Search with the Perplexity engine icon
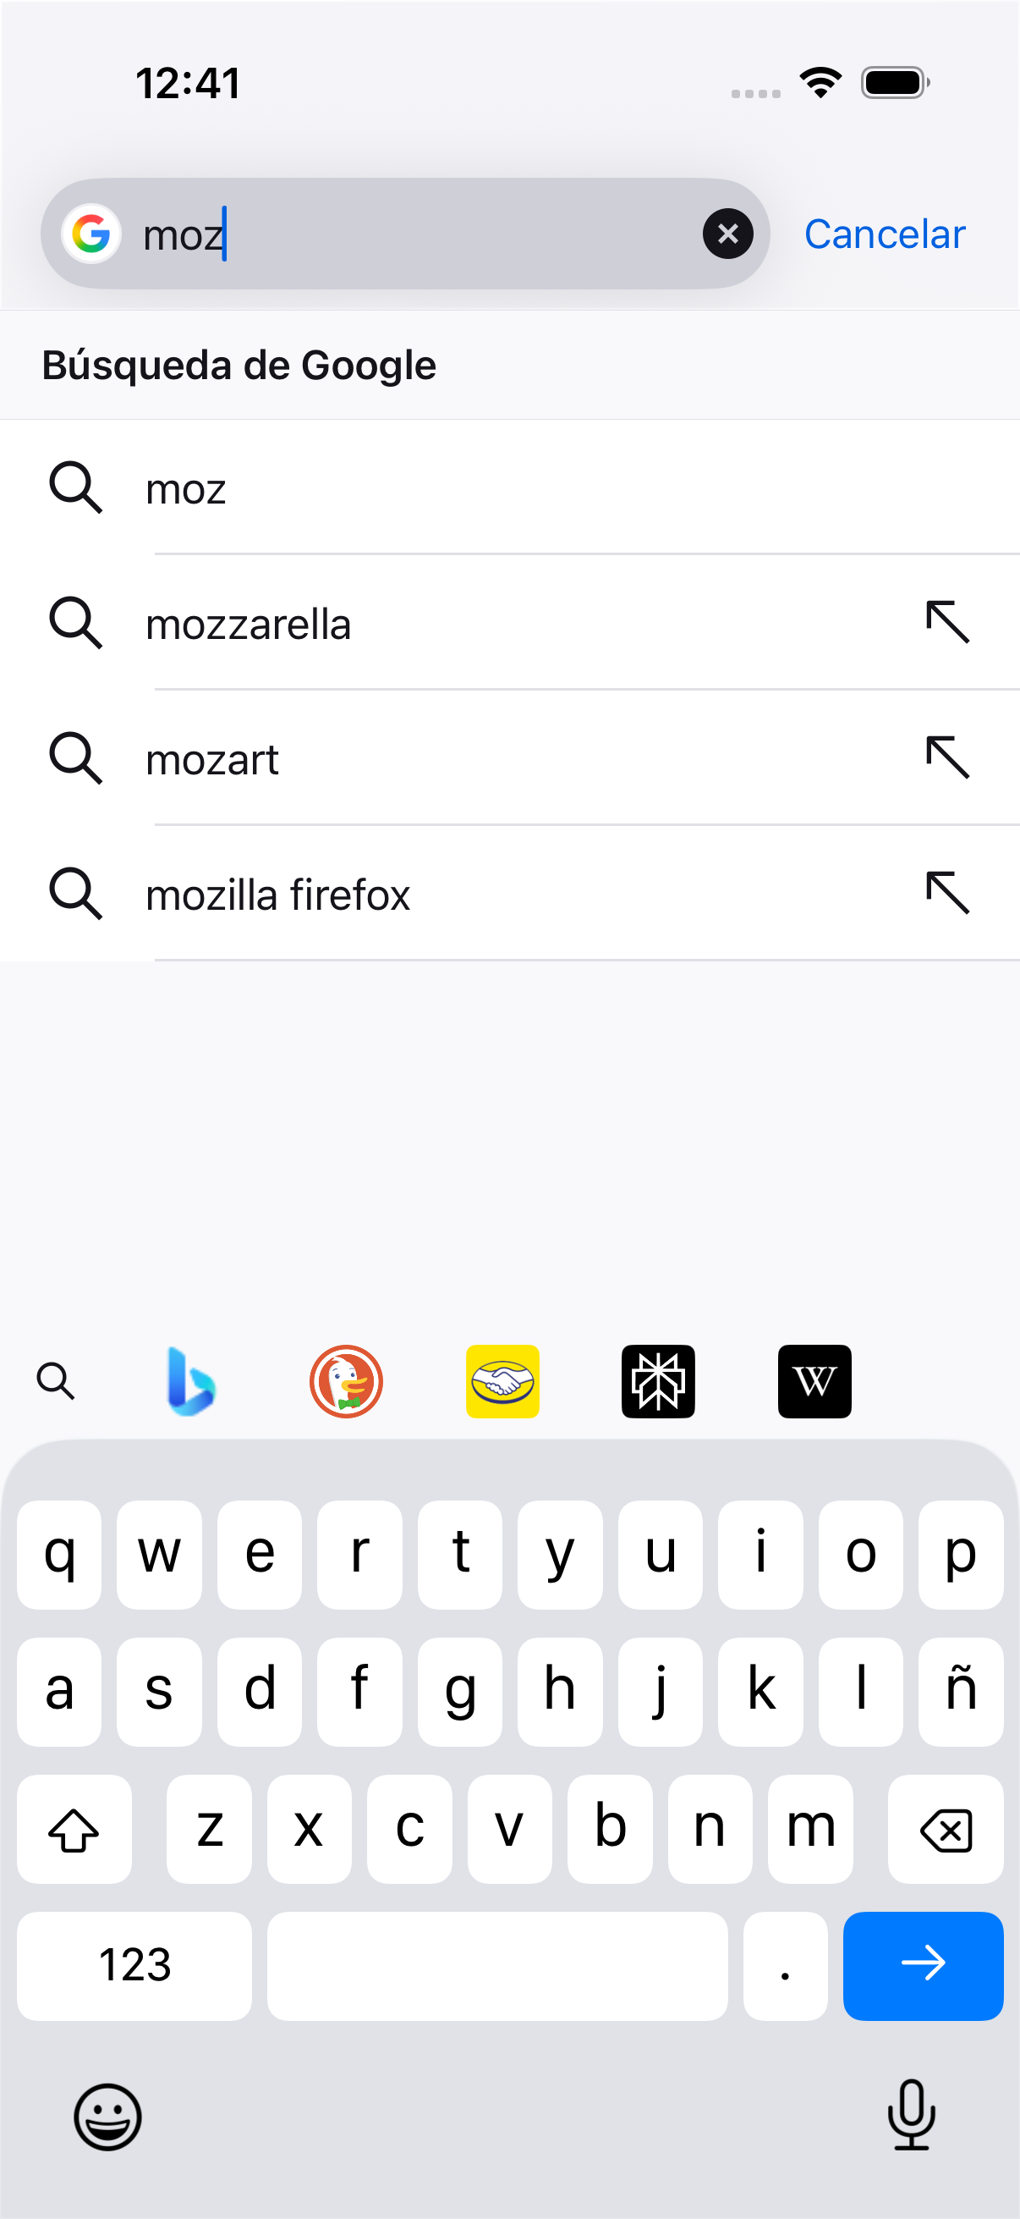The image size is (1020, 2219). coord(659,1381)
